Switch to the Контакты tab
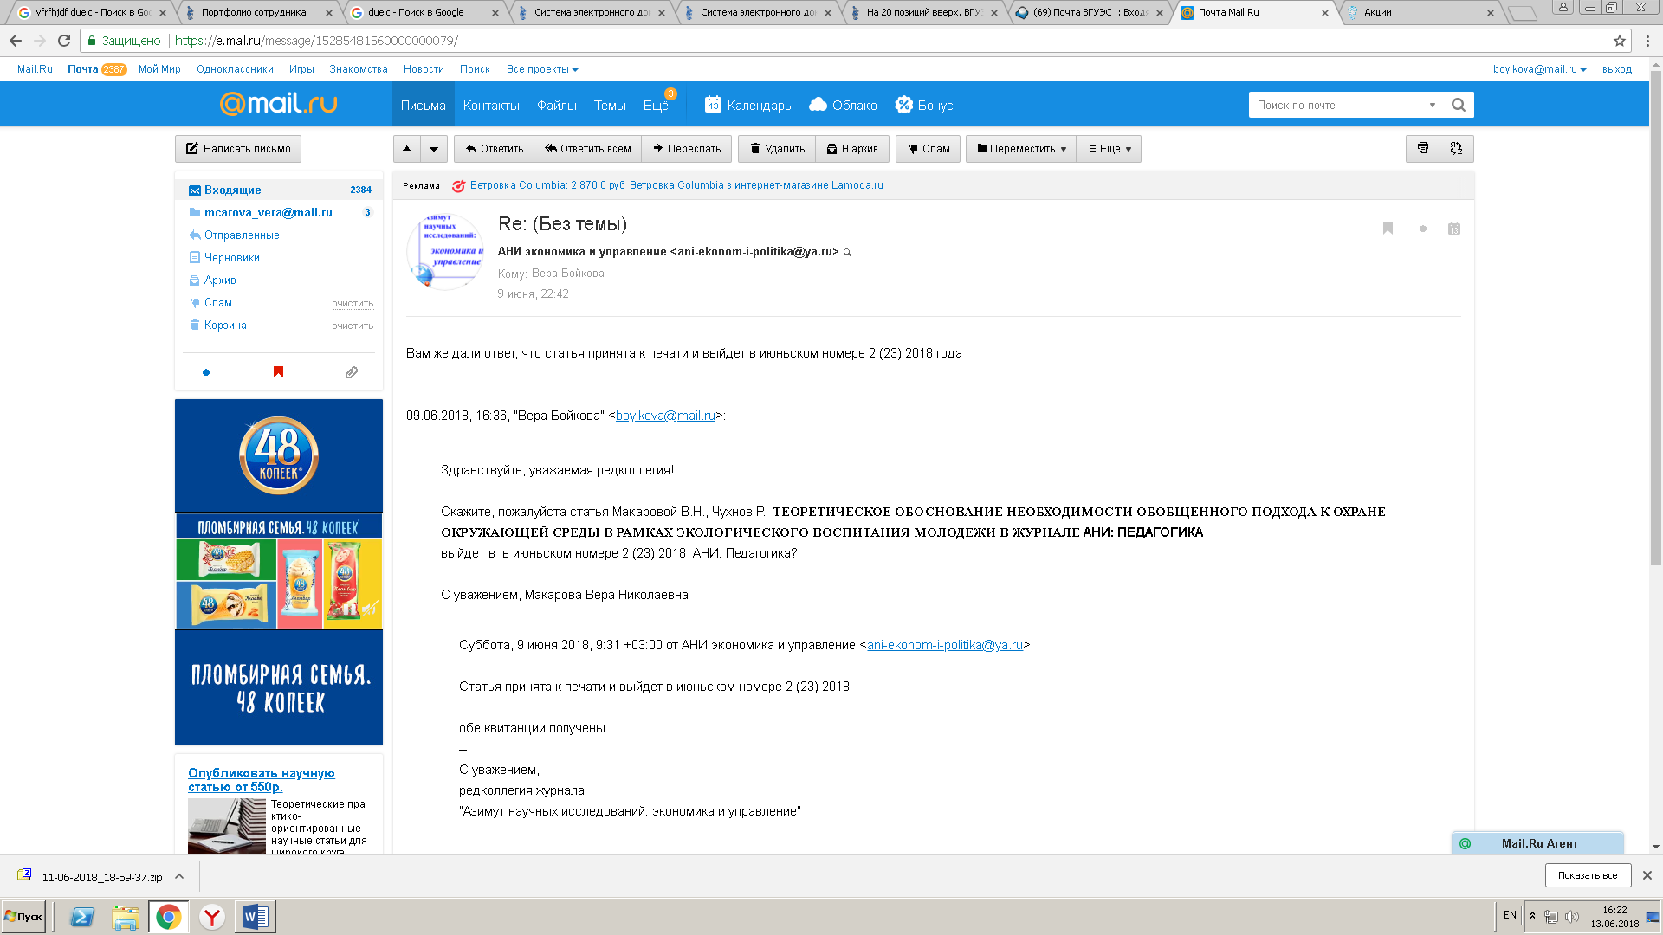 491,106
